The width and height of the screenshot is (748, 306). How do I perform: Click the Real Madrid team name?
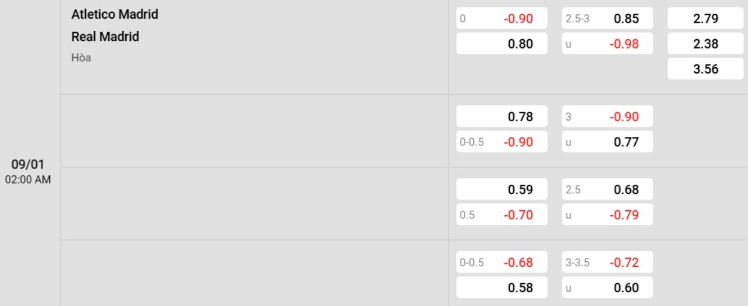pos(105,37)
